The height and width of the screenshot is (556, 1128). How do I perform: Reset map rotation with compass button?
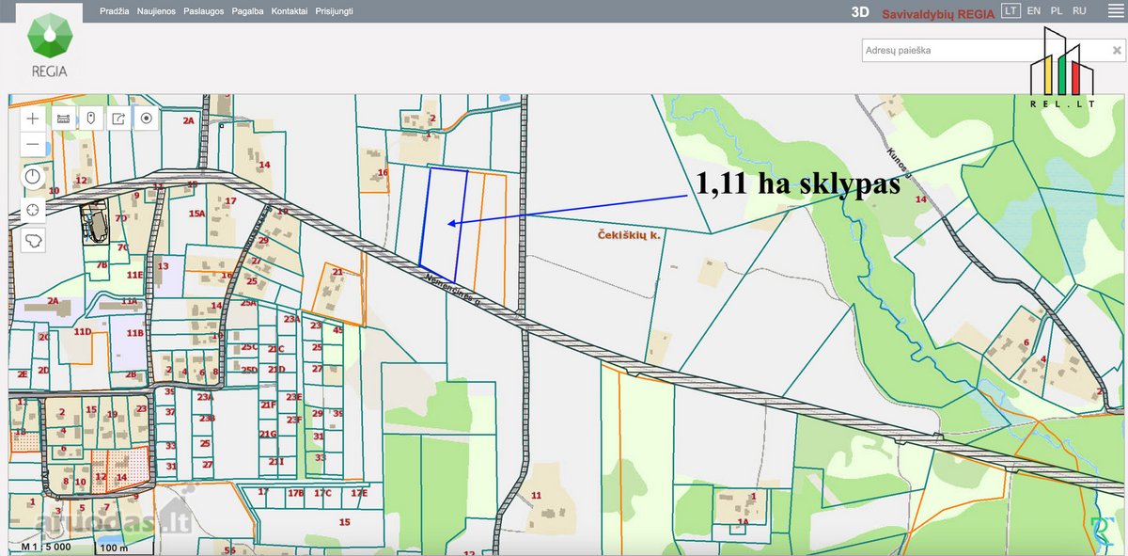tap(34, 177)
